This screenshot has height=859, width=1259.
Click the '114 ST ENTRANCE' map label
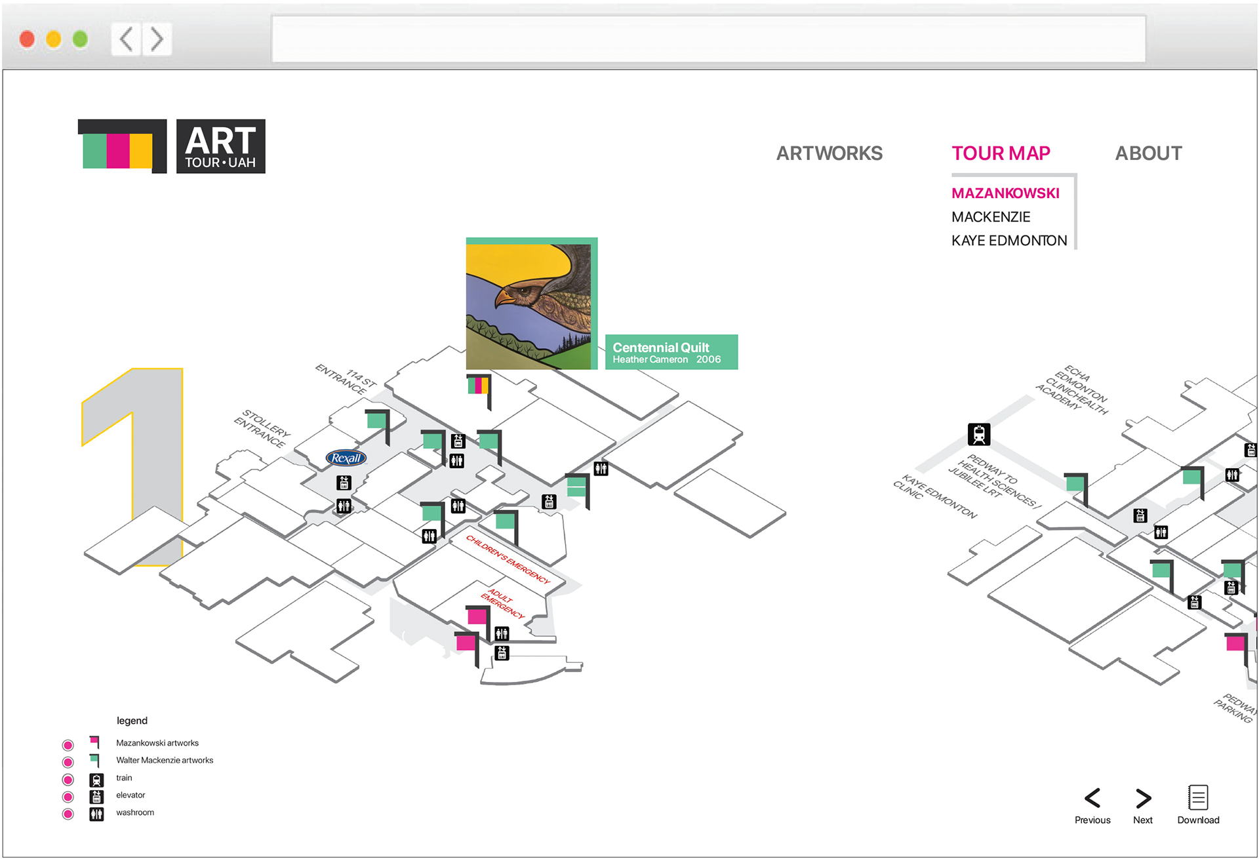[x=346, y=378]
